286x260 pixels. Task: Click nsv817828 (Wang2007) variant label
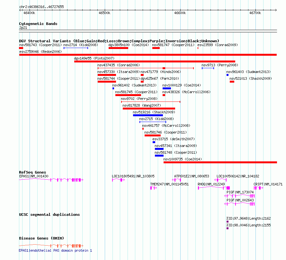pyautogui.click(x=142, y=105)
